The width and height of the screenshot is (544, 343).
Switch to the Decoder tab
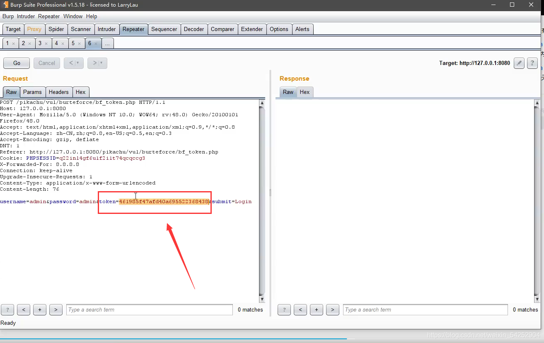point(194,29)
